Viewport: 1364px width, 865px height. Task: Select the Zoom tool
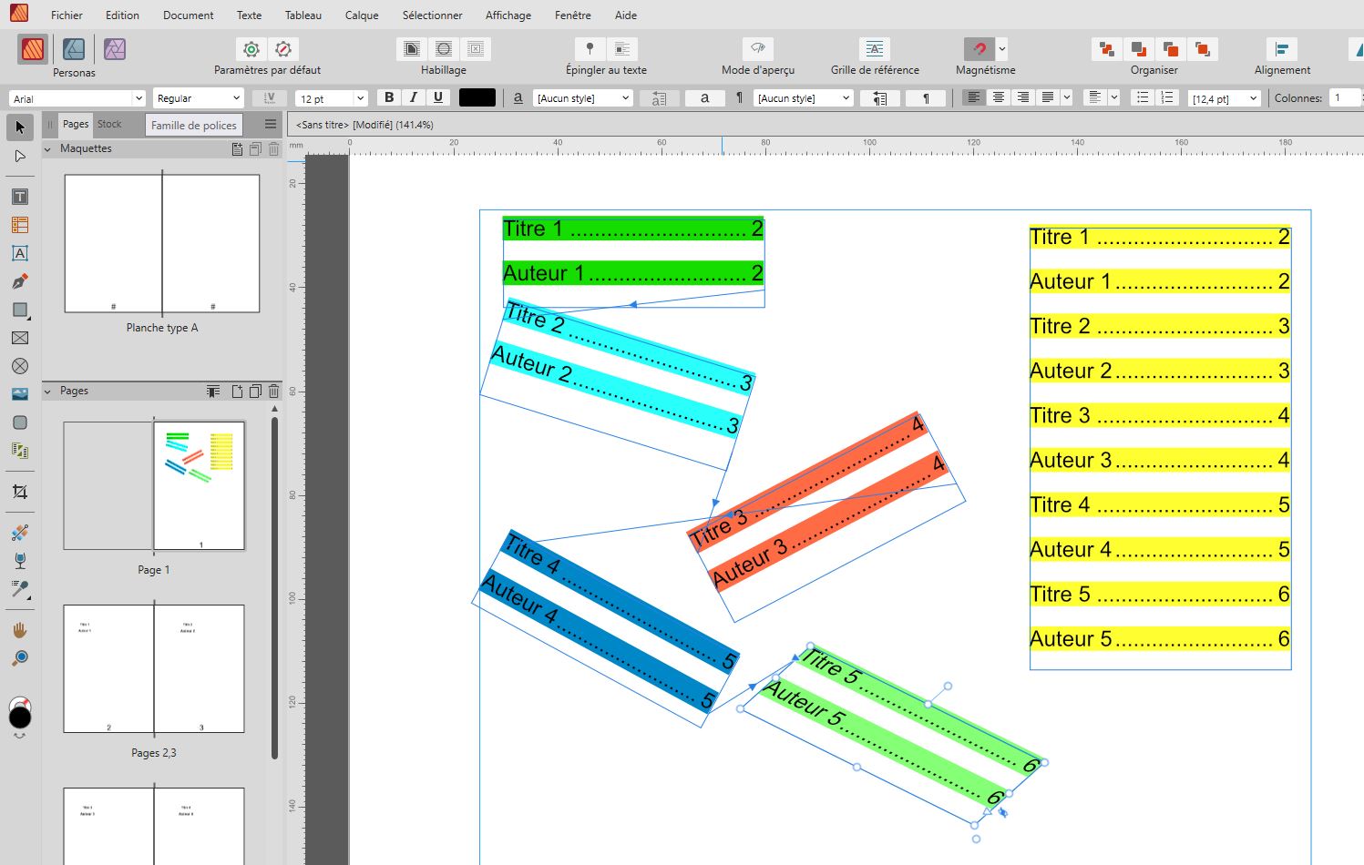20,658
